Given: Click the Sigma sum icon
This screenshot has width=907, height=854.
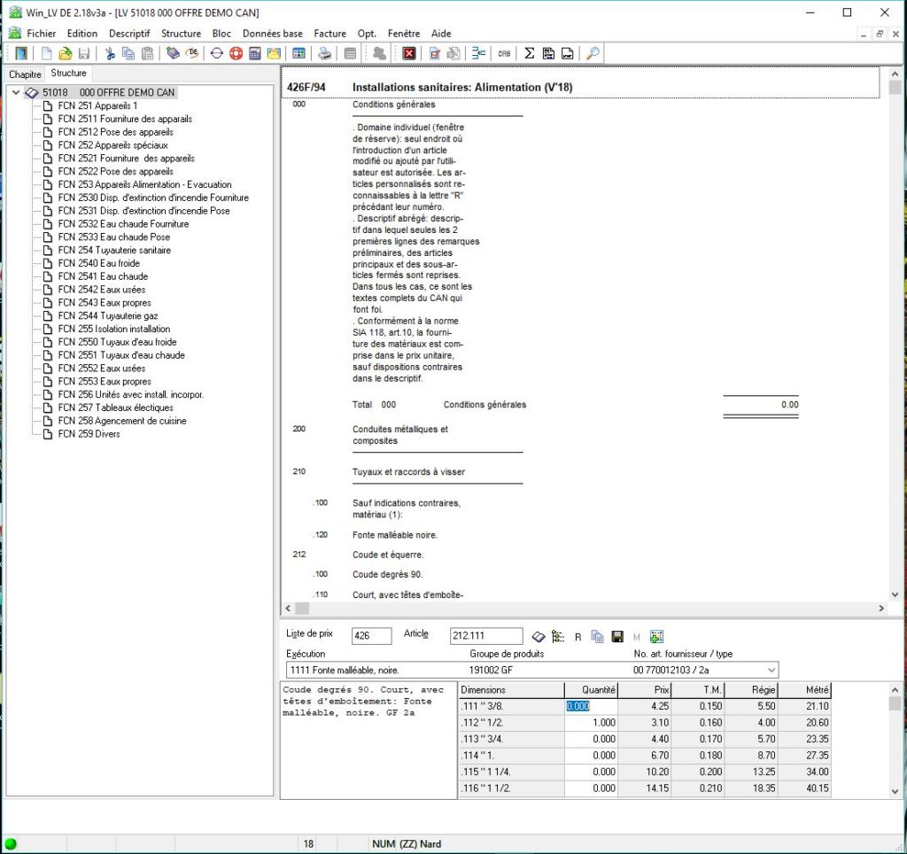Looking at the screenshot, I should [x=530, y=54].
